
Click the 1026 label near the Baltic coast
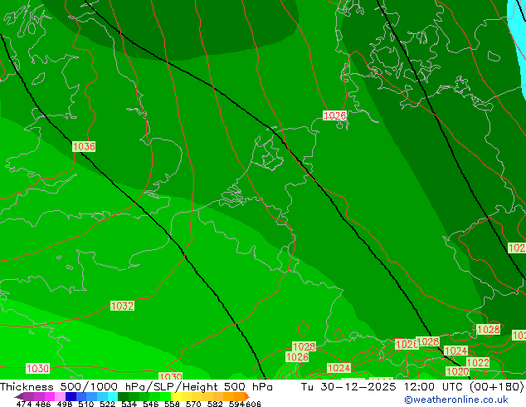(x=334, y=115)
